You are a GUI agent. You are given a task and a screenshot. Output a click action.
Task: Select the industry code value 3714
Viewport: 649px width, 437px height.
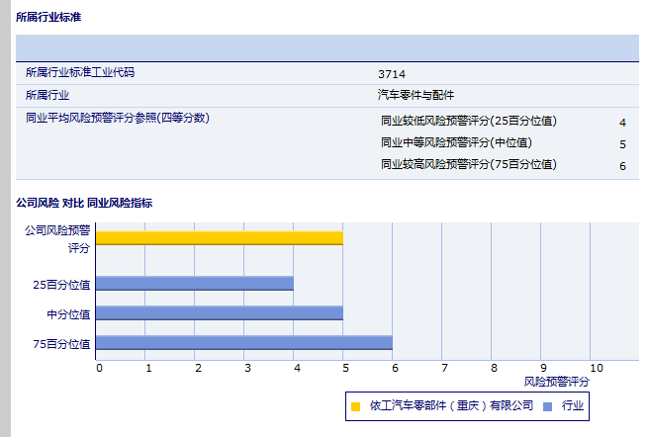pyautogui.click(x=391, y=74)
